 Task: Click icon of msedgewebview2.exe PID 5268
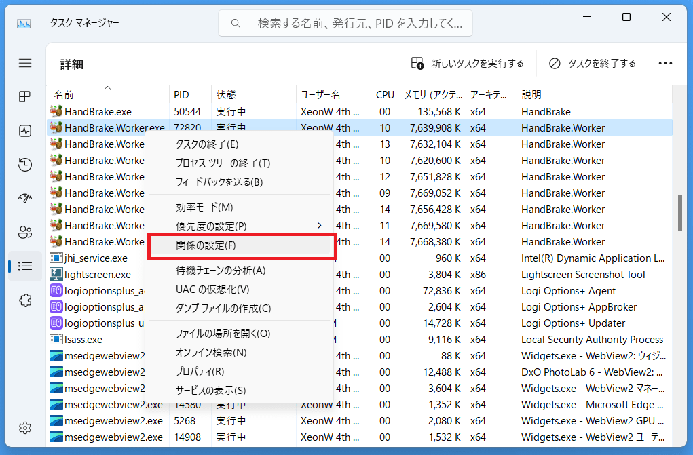click(56, 420)
